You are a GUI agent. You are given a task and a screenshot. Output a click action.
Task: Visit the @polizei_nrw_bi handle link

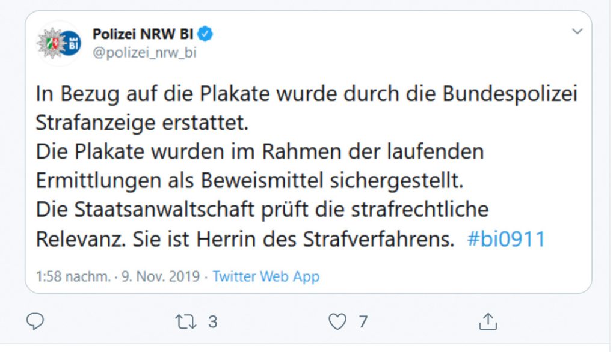[144, 53]
